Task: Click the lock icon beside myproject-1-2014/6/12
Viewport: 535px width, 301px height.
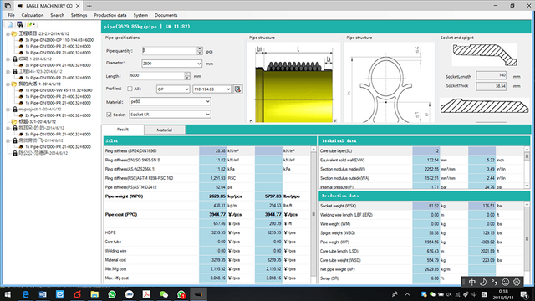Action: [x=15, y=110]
